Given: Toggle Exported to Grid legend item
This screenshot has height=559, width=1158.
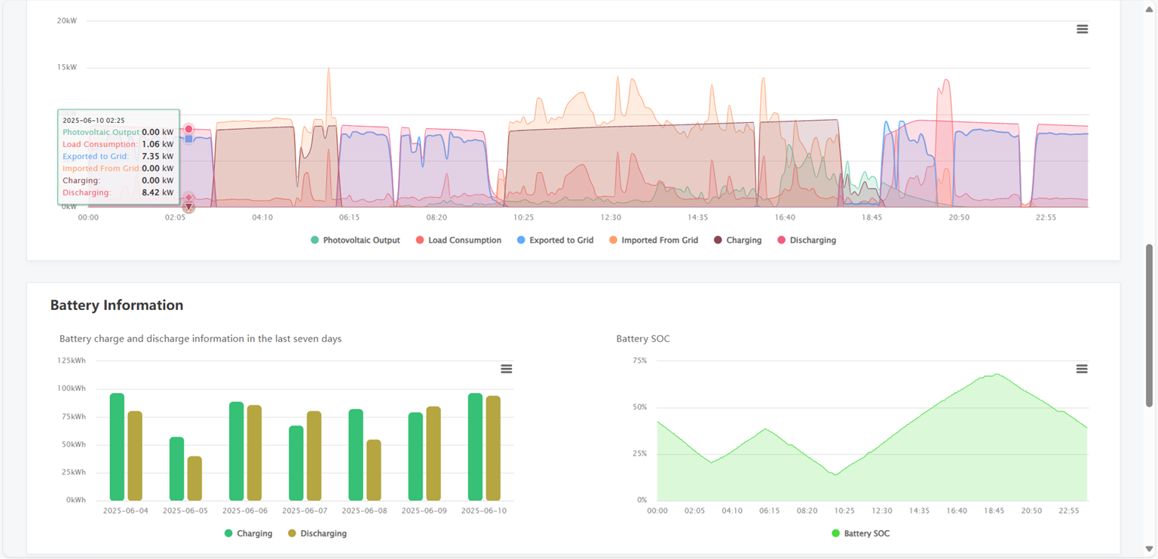Looking at the screenshot, I should tap(555, 240).
